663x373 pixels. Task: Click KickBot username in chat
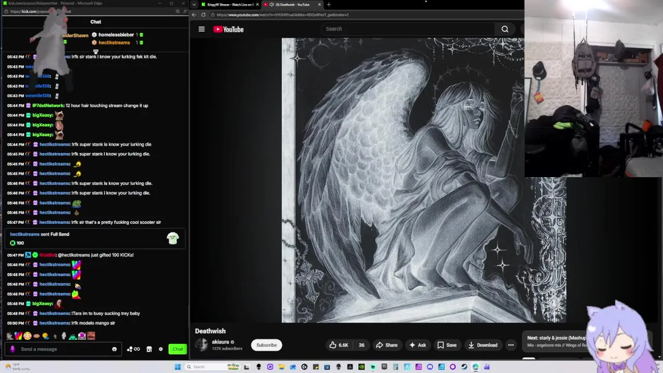click(47, 255)
